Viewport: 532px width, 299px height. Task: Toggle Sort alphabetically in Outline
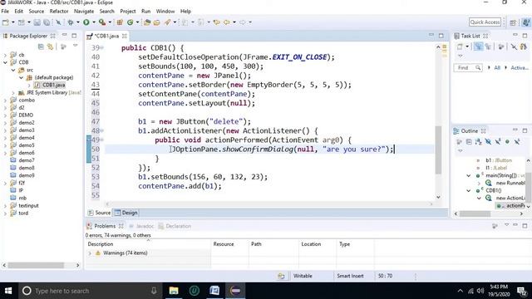coord(479,141)
